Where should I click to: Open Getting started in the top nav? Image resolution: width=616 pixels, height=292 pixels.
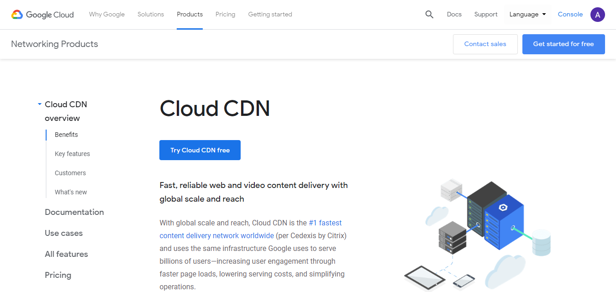[270, 15]
